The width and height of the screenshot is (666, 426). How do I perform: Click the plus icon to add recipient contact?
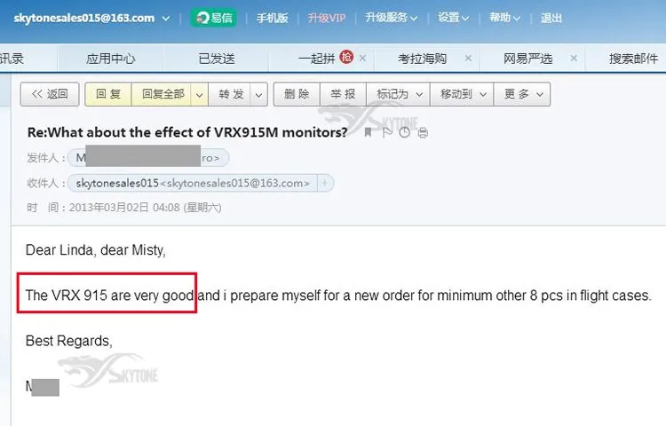tap(325, 184)
